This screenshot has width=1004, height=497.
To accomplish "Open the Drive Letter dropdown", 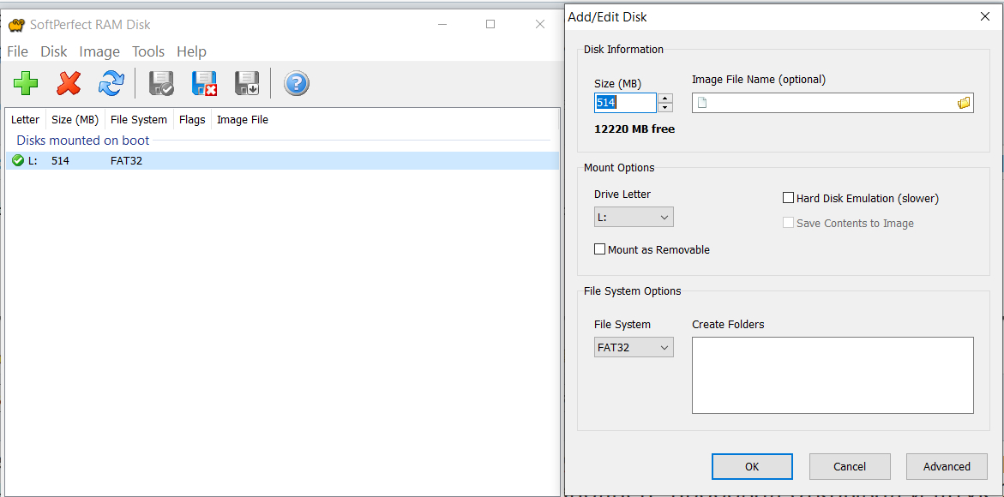I will (x=634, y=217).
